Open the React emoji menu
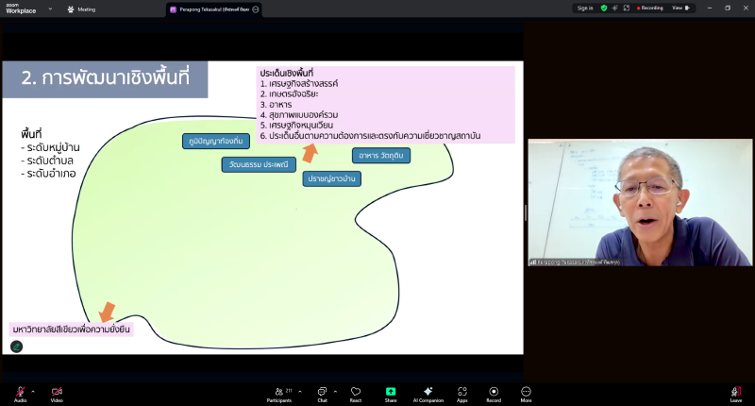Screen dimensions: 755x406 tap(356, 392)
